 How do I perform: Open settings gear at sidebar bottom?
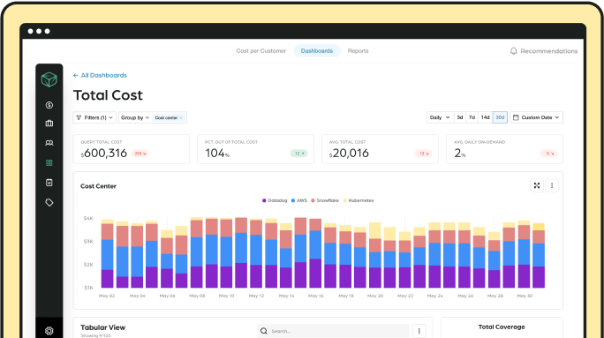click(x=49, y=331)
